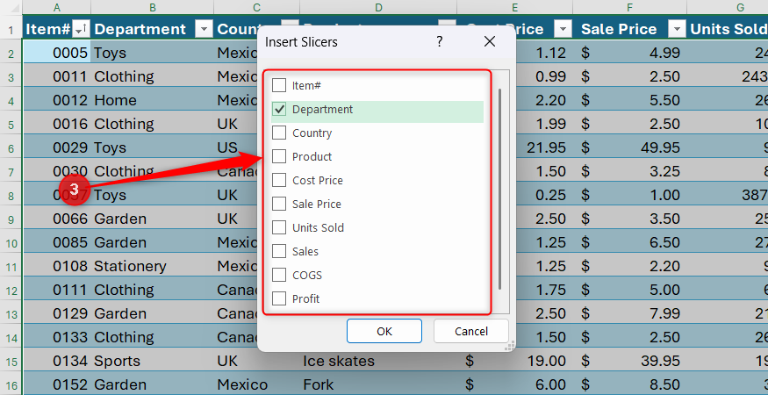The width and height of the screenshot is (768, 395).
Task: Click the Ice skates product cell
Action: point(378,361)
